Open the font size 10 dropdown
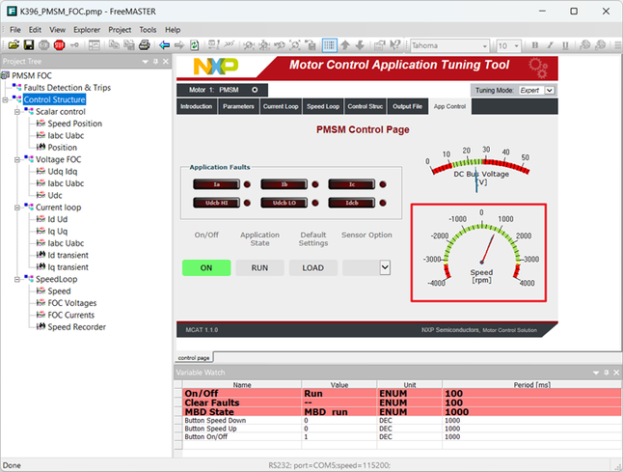 point(516,46)
